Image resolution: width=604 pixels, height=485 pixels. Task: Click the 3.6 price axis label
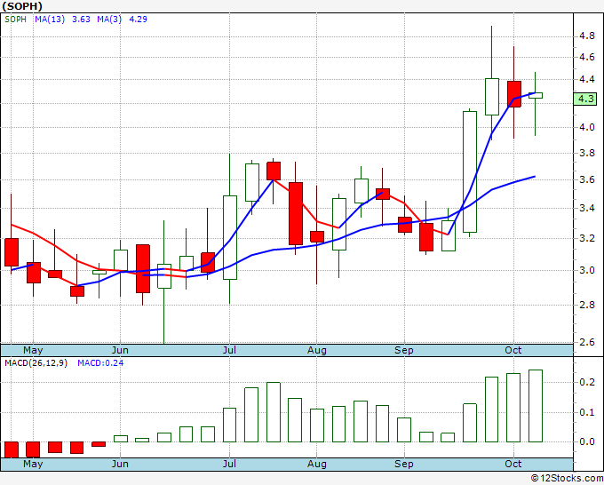click(x=586, y=180)
